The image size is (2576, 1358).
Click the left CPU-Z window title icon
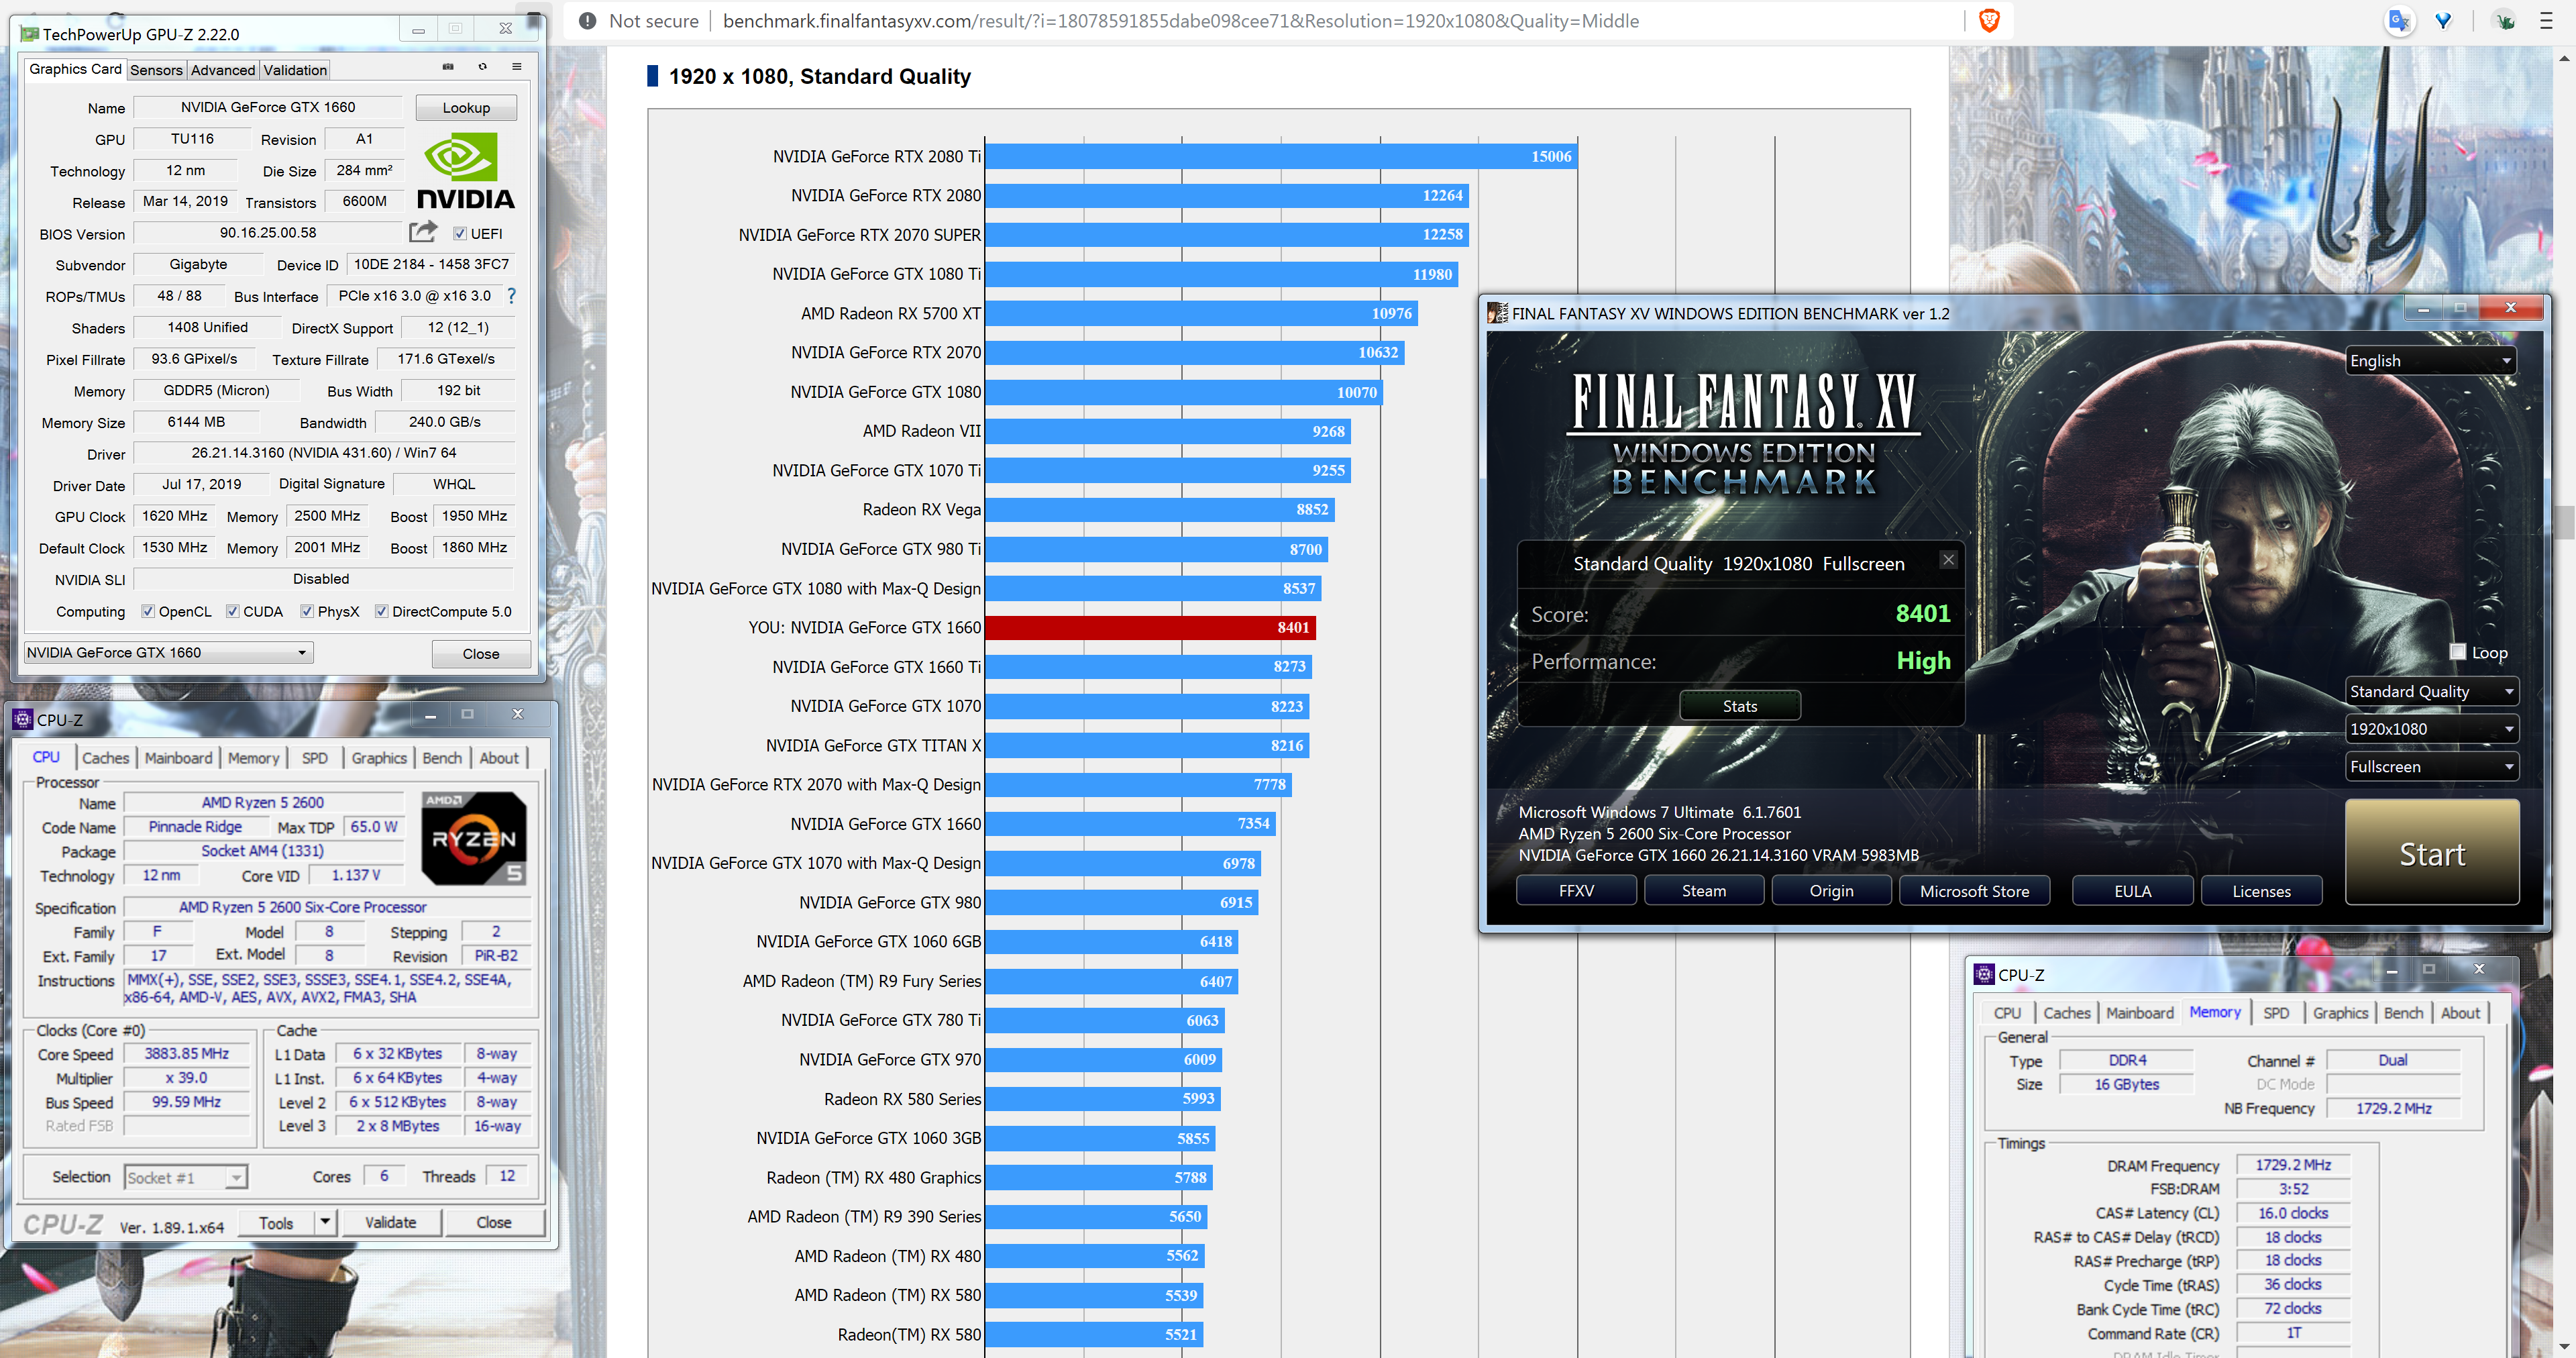(x=22, y=719)
